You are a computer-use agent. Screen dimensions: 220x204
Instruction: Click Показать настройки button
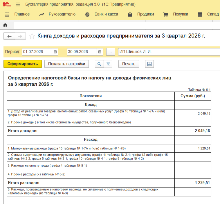pyautogui.click(x=67, y=64)
